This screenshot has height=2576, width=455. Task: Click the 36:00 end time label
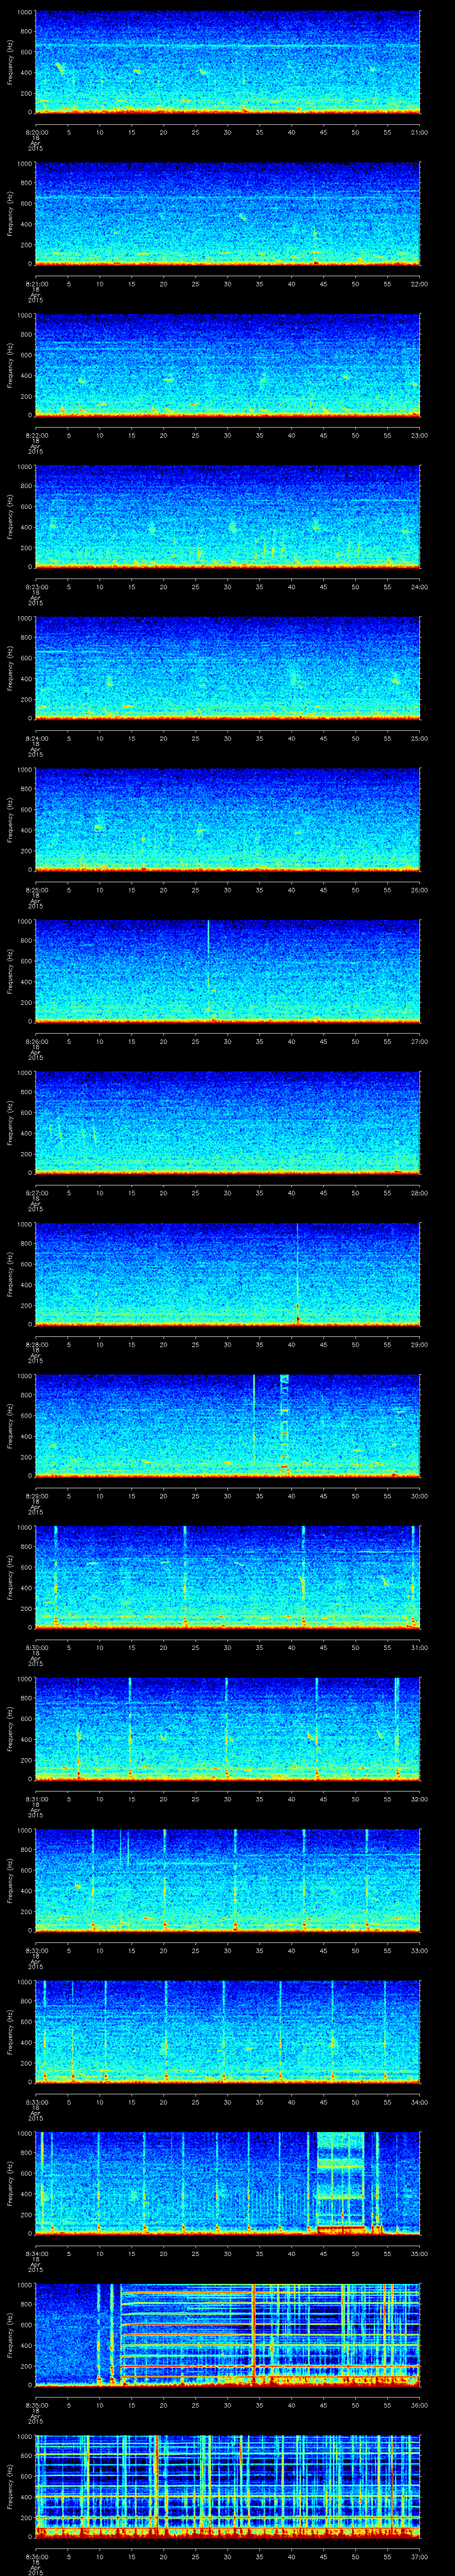tap(420, 2405)
